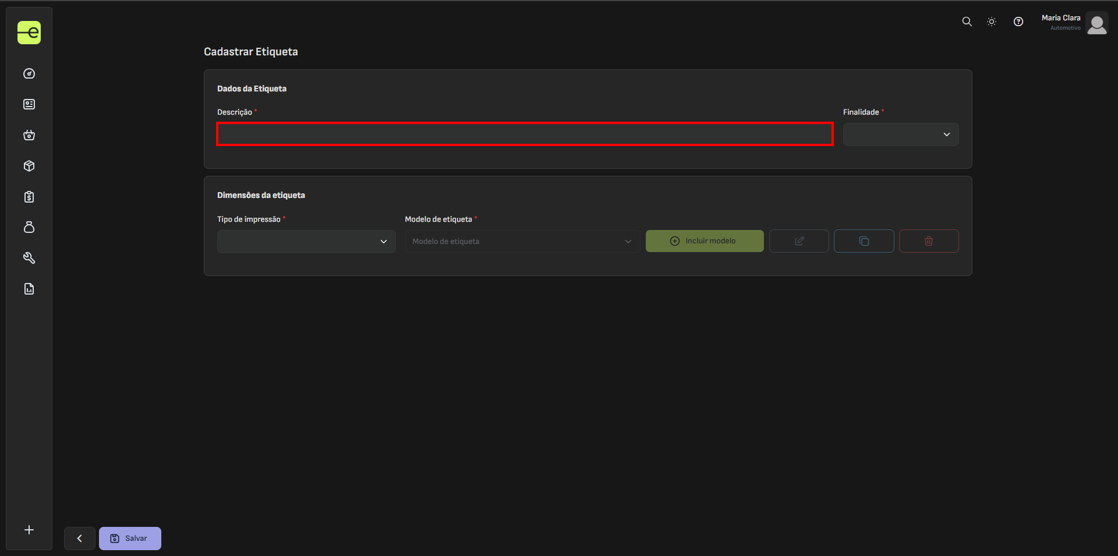Click the edit model pencil button
Viewport: 1118px width, 556px height.
click(x=799, y=241)
